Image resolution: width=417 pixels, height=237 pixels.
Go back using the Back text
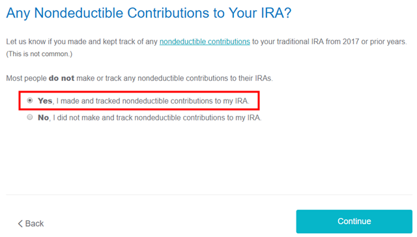[35, 223]
